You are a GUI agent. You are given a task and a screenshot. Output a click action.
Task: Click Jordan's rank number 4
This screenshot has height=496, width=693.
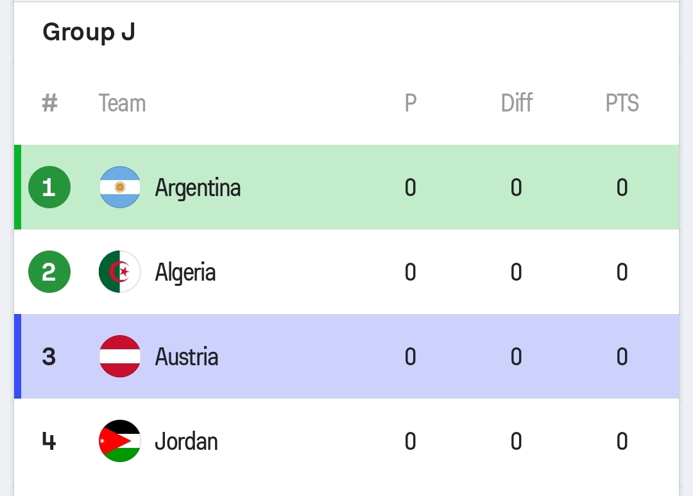[49, 442]
